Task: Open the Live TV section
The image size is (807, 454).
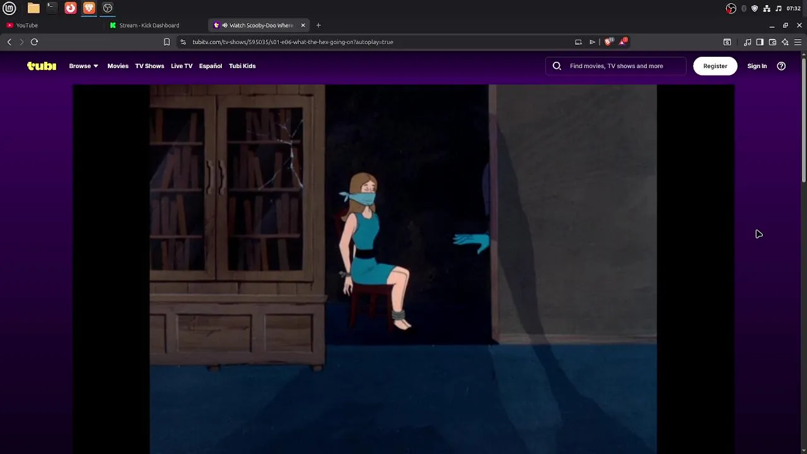Action: tap(182, 66)
